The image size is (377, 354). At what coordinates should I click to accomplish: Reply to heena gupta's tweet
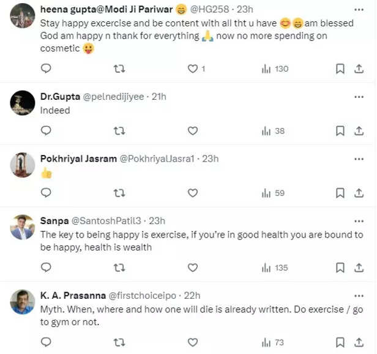point(46,69)
